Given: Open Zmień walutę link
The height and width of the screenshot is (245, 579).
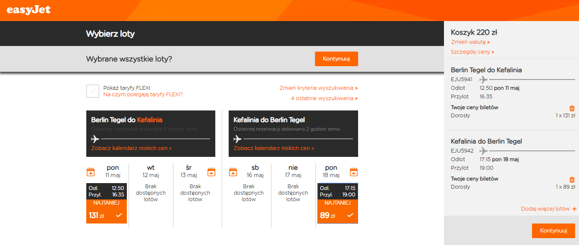Looking at the screenshot, I should pos(470,42).
